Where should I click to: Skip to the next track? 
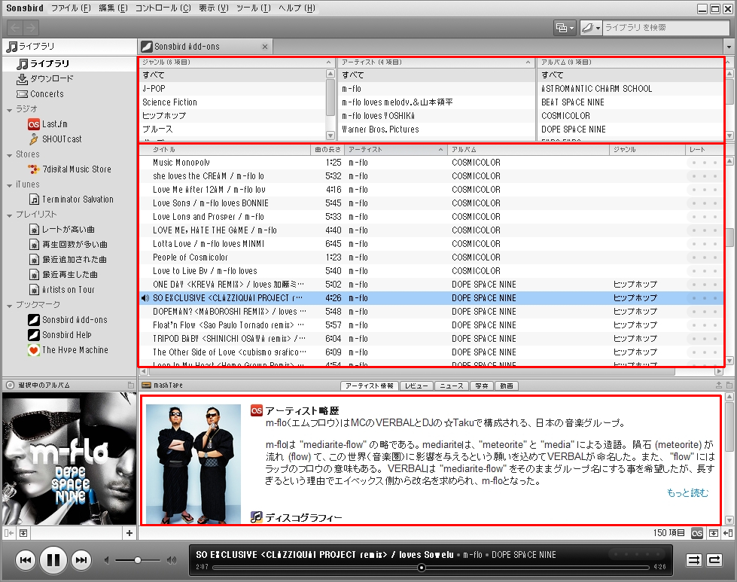point(81,560)
